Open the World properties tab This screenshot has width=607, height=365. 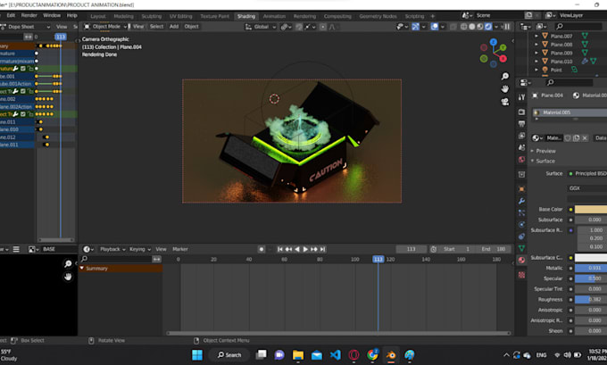coord(521,160)
